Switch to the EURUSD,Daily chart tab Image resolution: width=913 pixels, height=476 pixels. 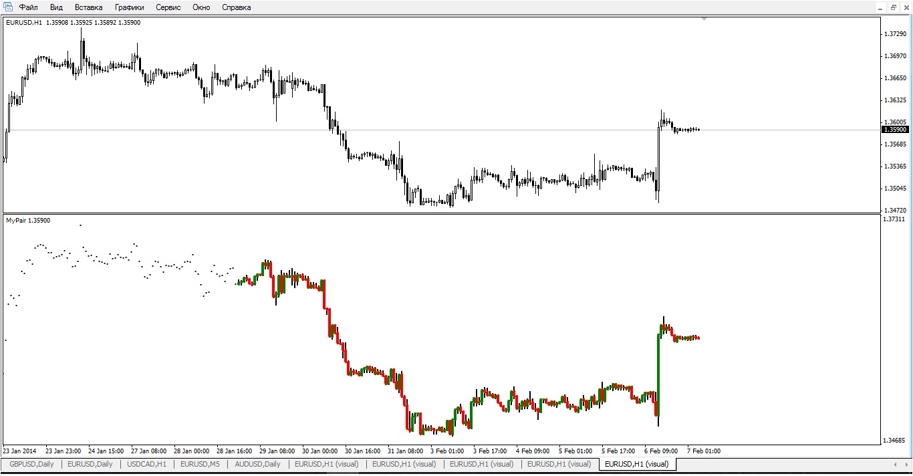coord(90,464)
